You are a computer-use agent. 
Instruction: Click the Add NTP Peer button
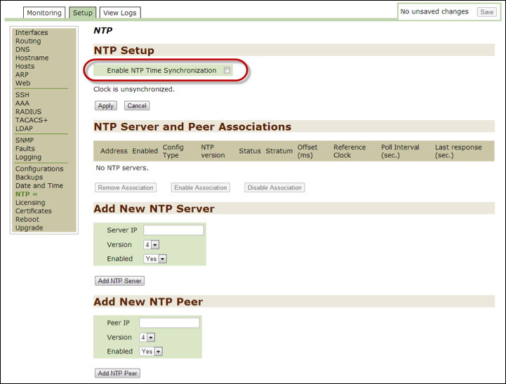[117, 373]
